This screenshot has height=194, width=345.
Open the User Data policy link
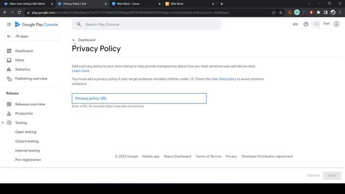pos(224,79)
